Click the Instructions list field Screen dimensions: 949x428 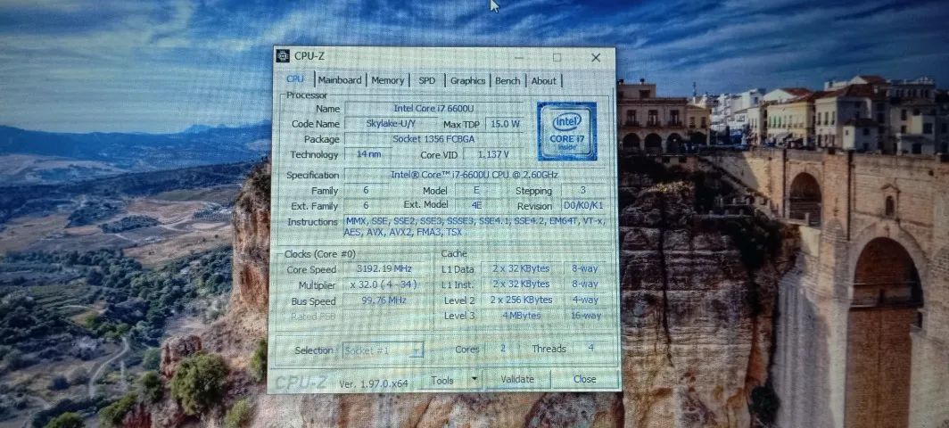[x=473, y=226]
